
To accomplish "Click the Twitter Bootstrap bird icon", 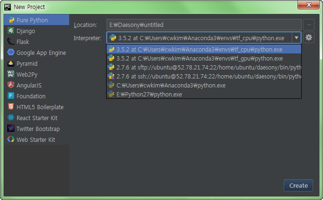I will [11, 128].
